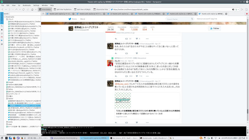Open the File menu
The height and width of the screenshot is (140, 249).
point(3,5)
